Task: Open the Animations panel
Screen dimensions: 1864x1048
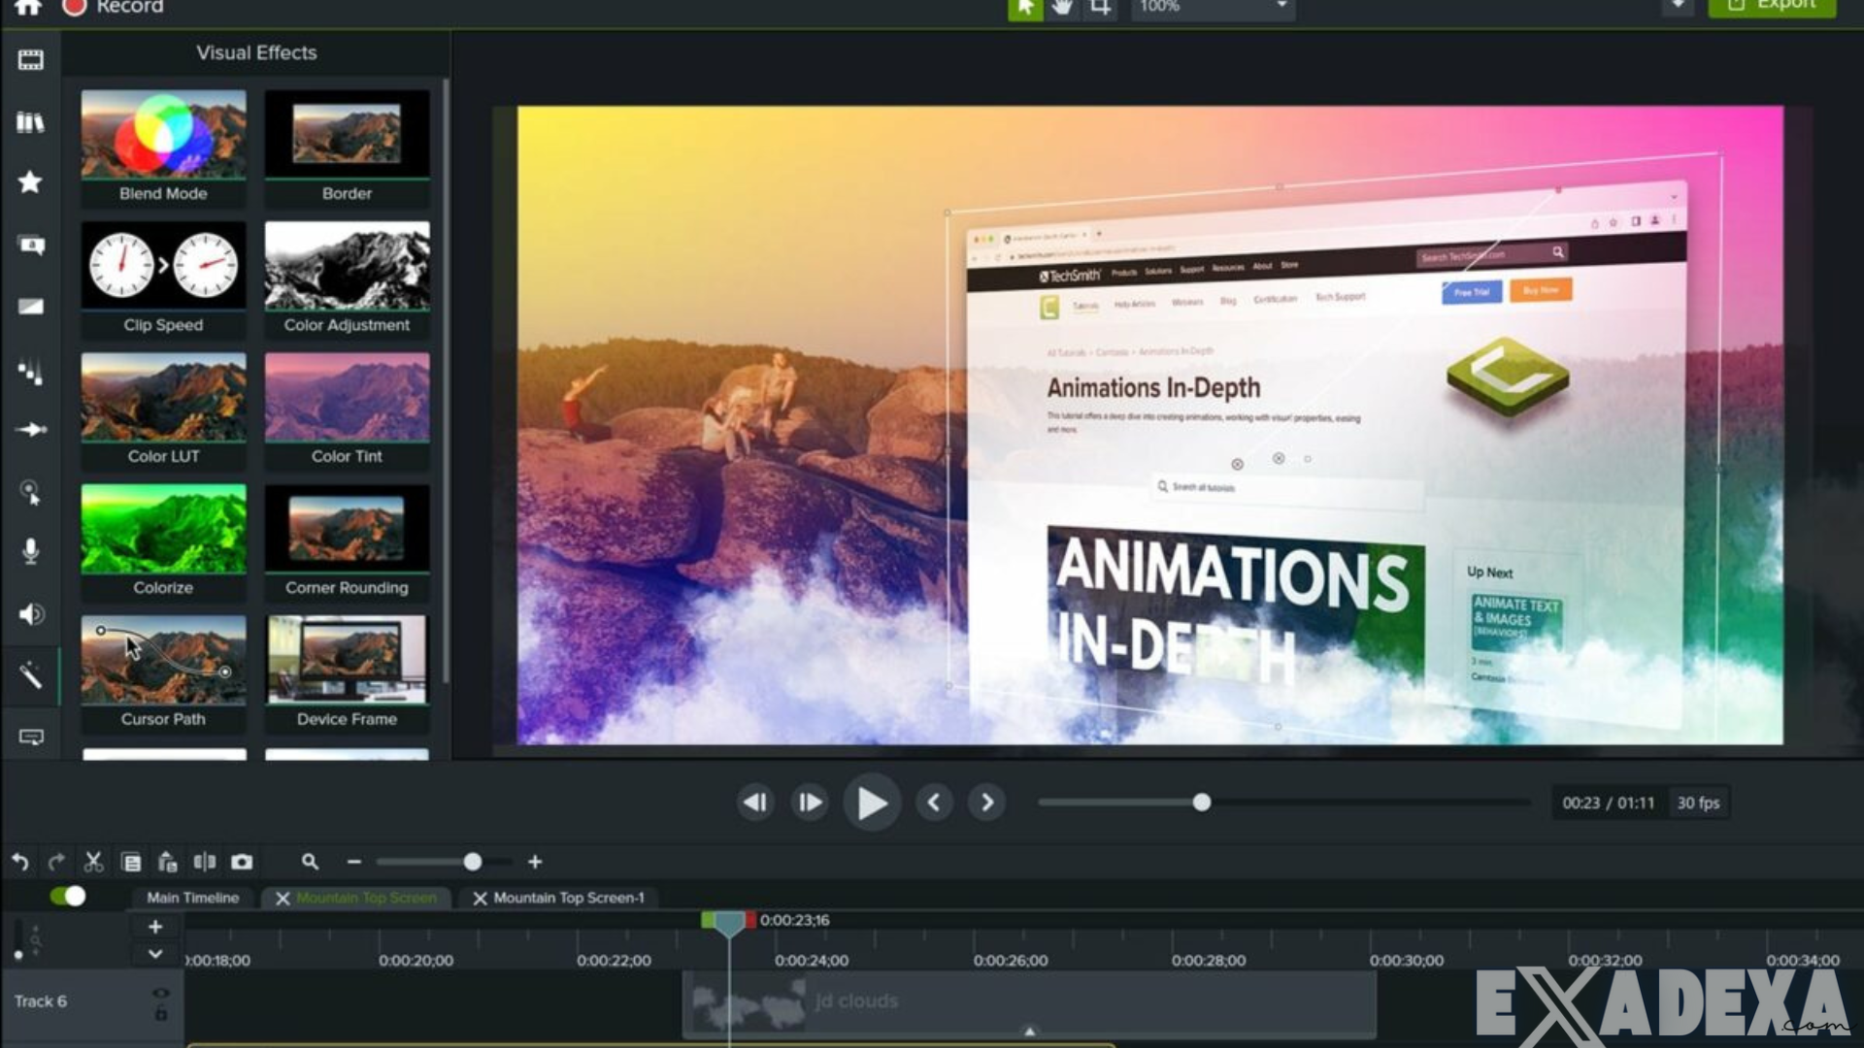Action: point(31,430)
